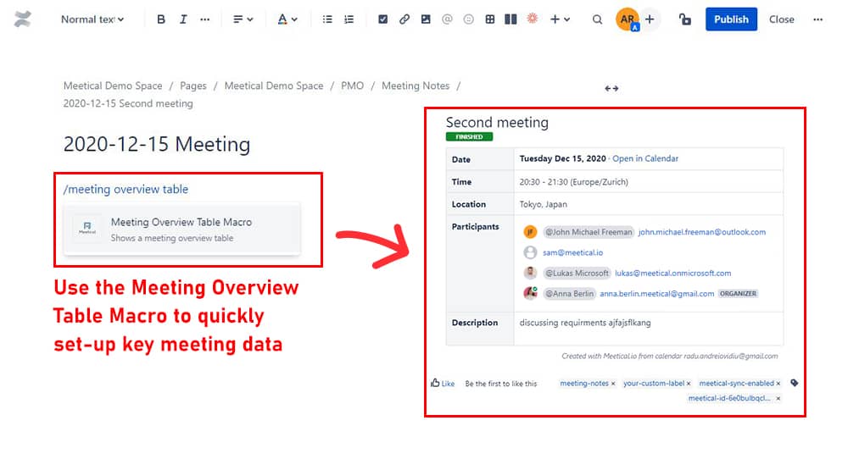Go to second Meetical Demo Space breadcrumb
The width and height of the screenshot is (848, 459).
[x=274, y=86]
